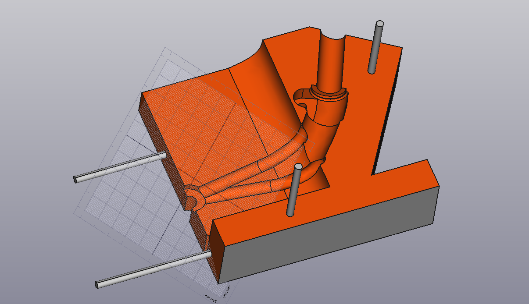Pick the lower long pin at bottom left
The image size is (529, 304).
tap(149, 269)
